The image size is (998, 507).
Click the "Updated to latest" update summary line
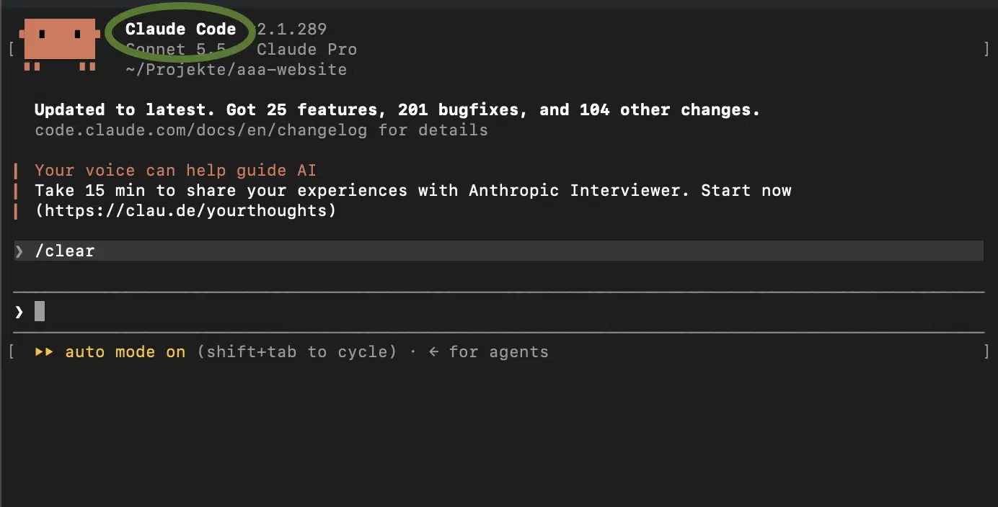pos(397,109)
